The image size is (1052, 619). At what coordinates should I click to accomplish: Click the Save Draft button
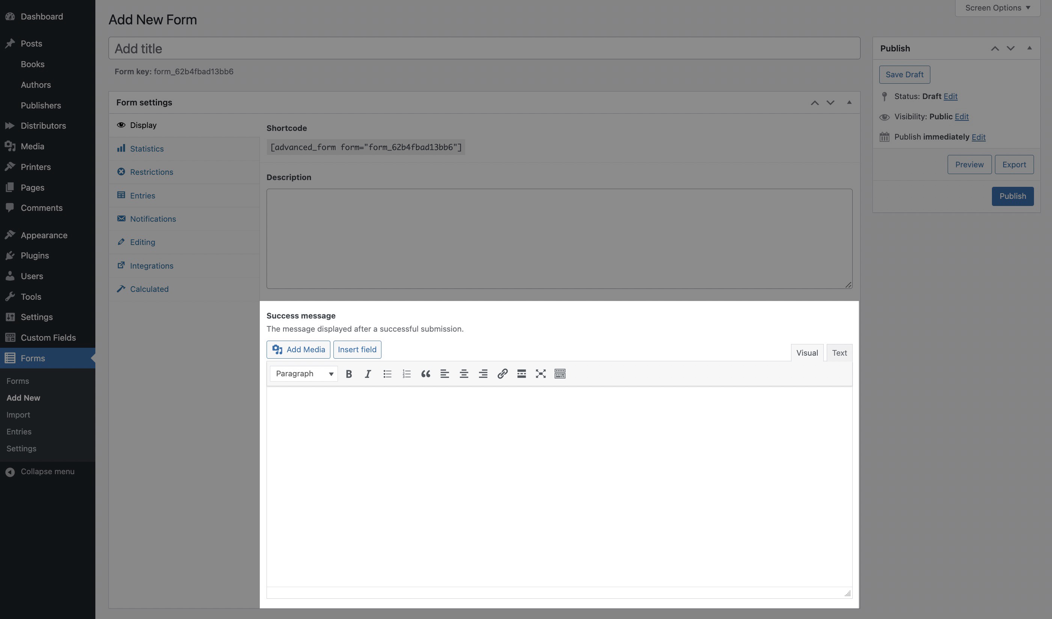904,75
